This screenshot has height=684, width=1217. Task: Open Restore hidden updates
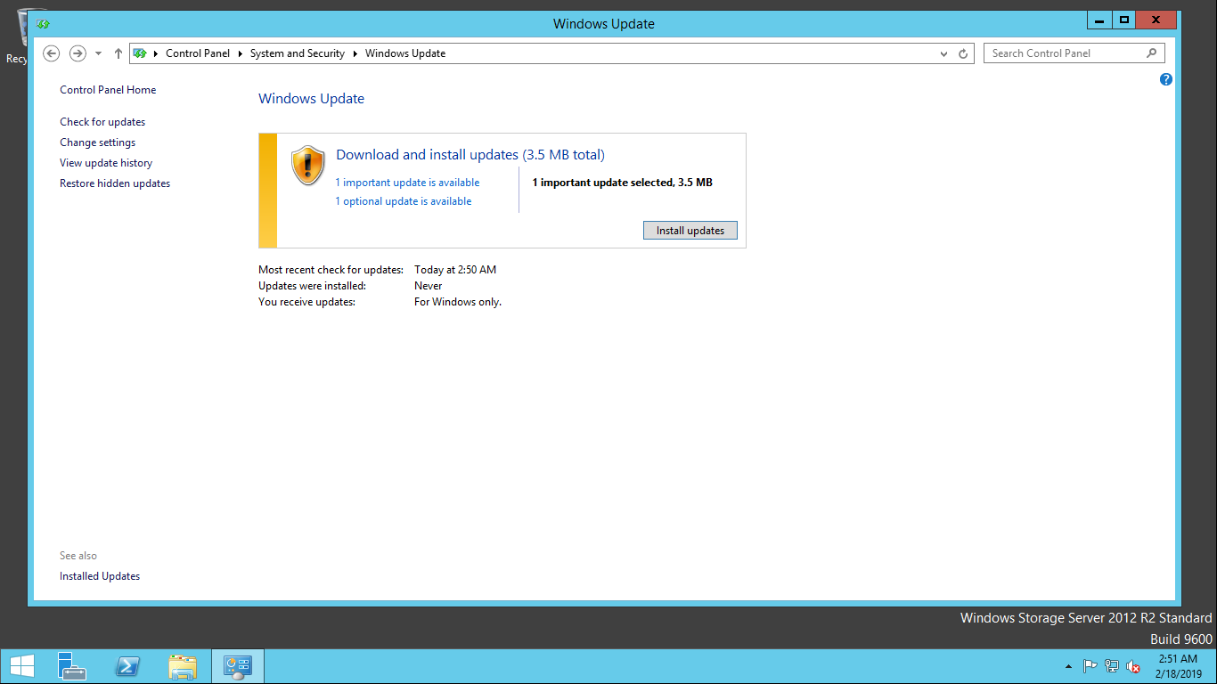click(x=115, y=183)
